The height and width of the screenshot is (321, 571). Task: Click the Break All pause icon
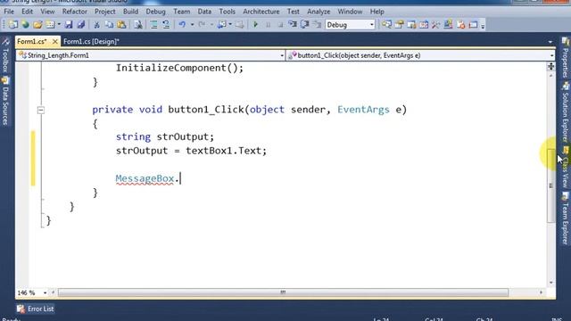tap(268, 25)
